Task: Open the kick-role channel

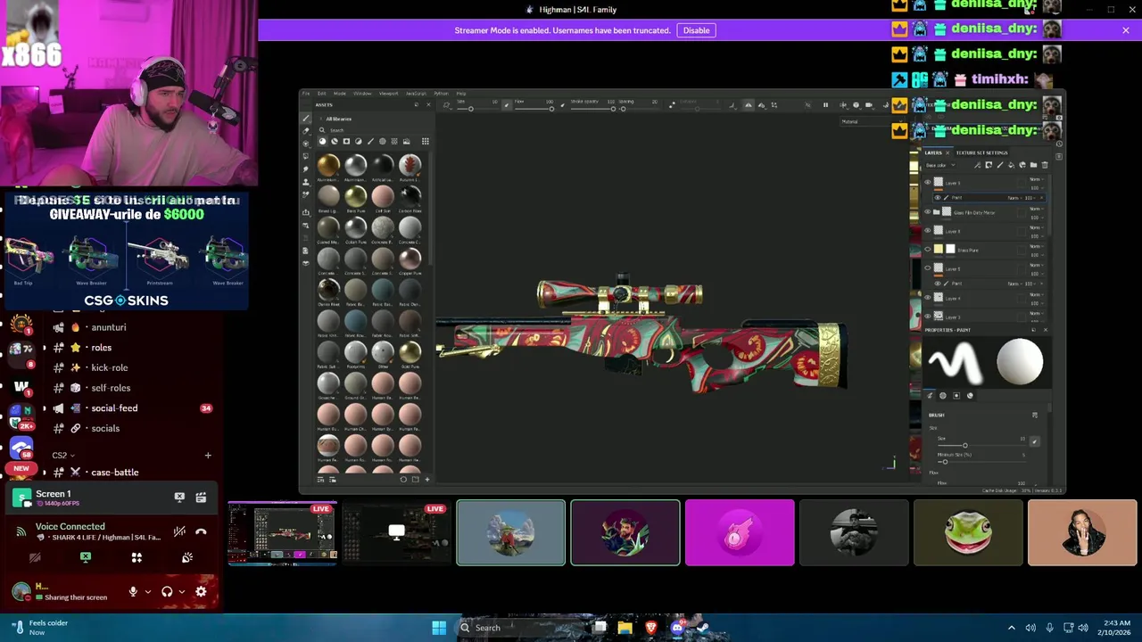Action: pos(110,367)
